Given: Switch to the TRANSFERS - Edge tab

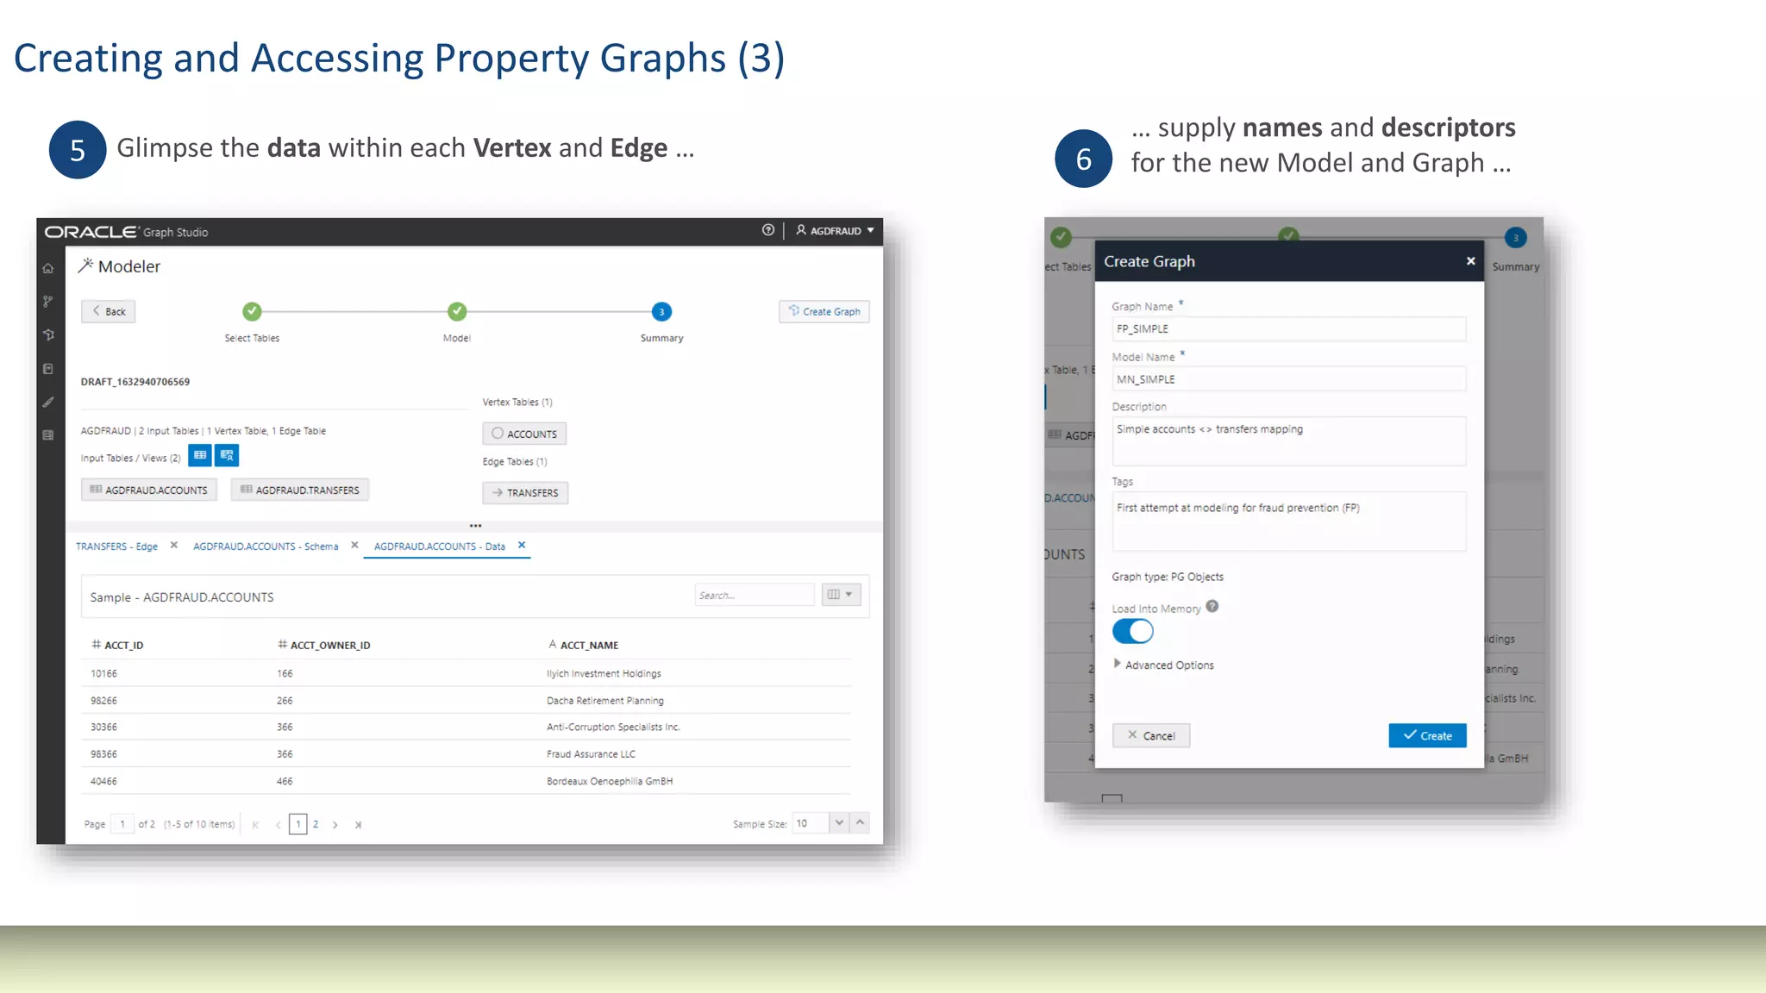Looking at the screenshot, I should point(116,546).
